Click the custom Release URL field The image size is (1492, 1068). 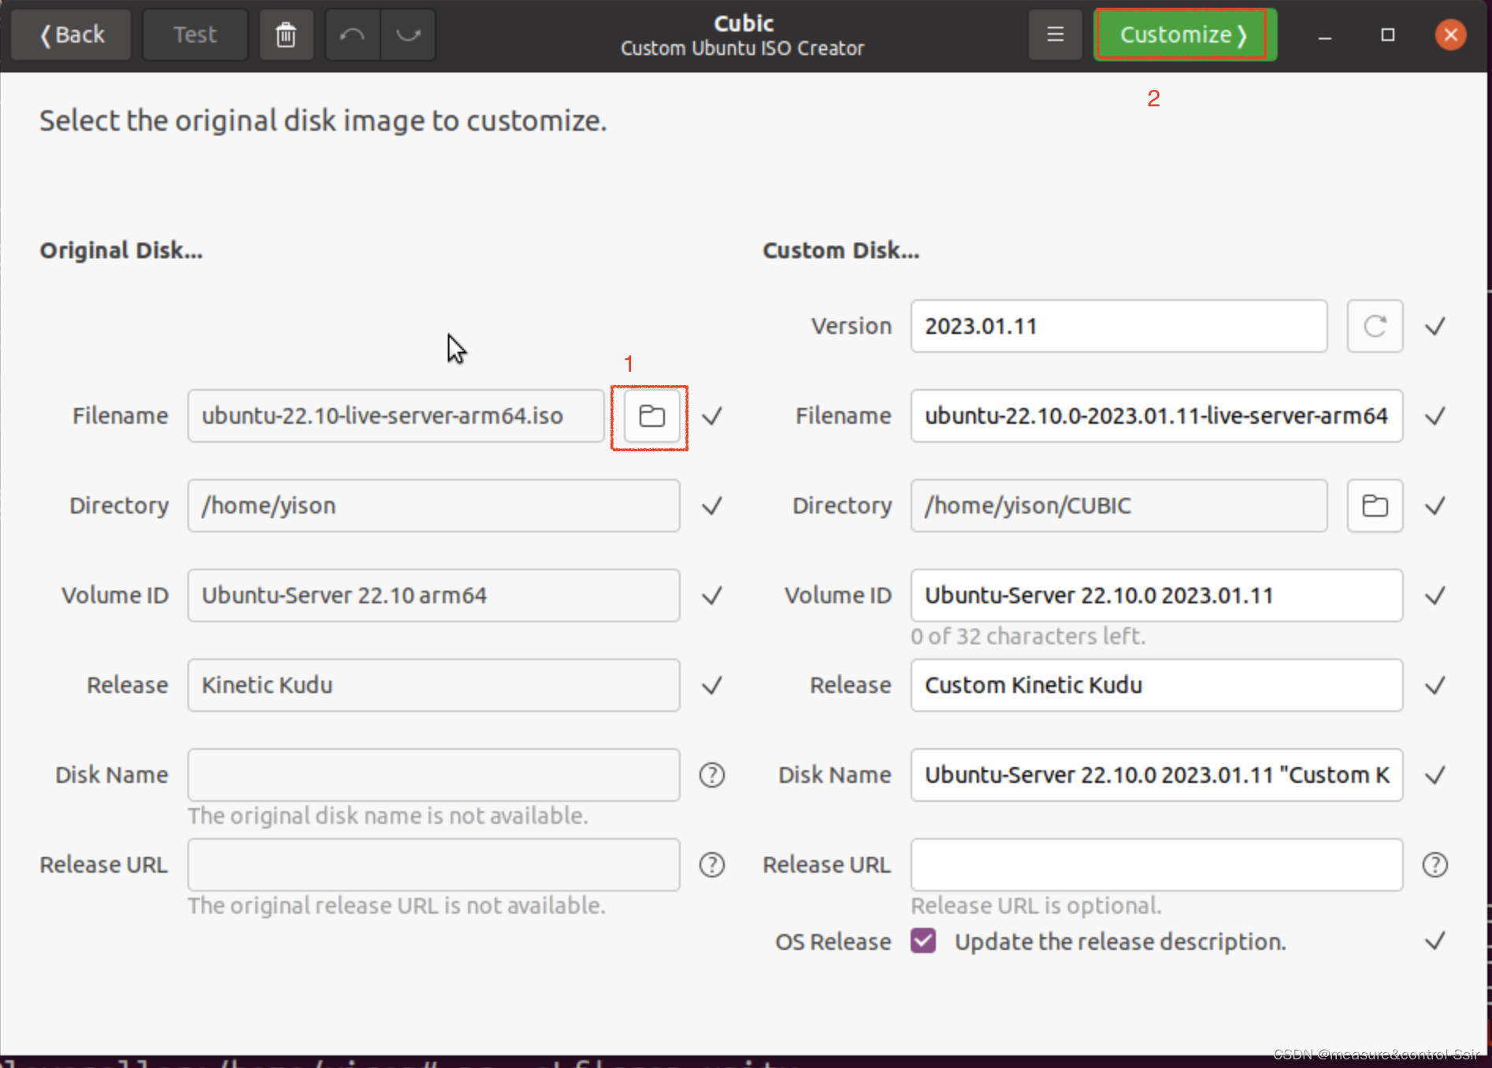(1156, 865)
